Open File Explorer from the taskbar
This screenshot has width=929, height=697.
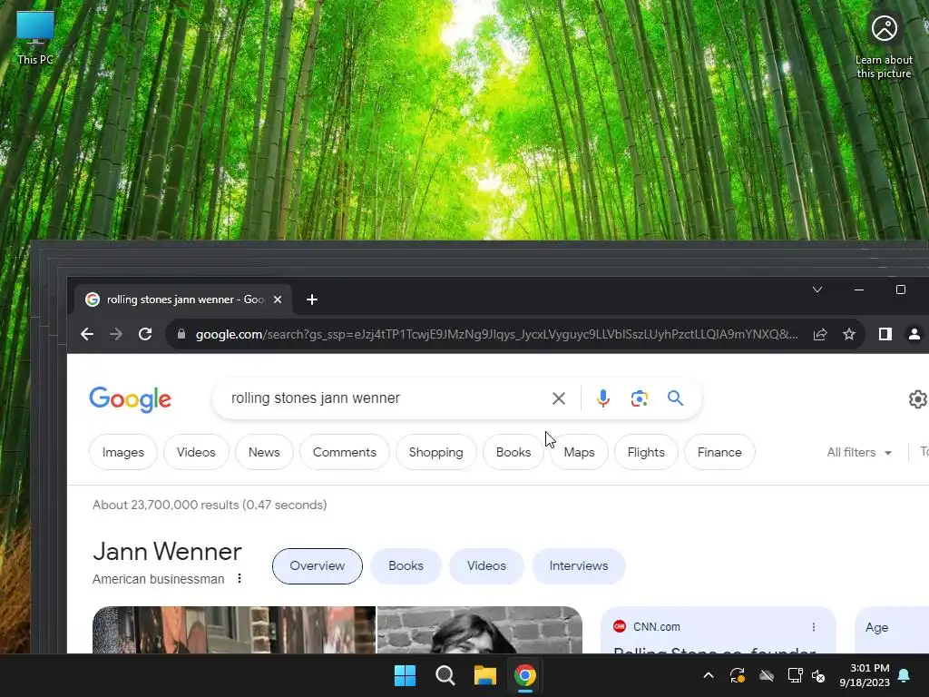484,675
